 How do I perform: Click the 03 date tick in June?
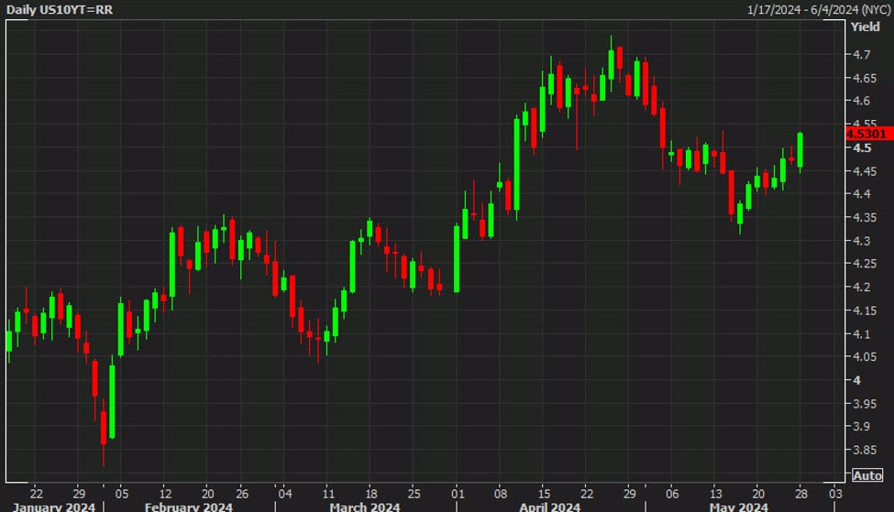point(835,494)
